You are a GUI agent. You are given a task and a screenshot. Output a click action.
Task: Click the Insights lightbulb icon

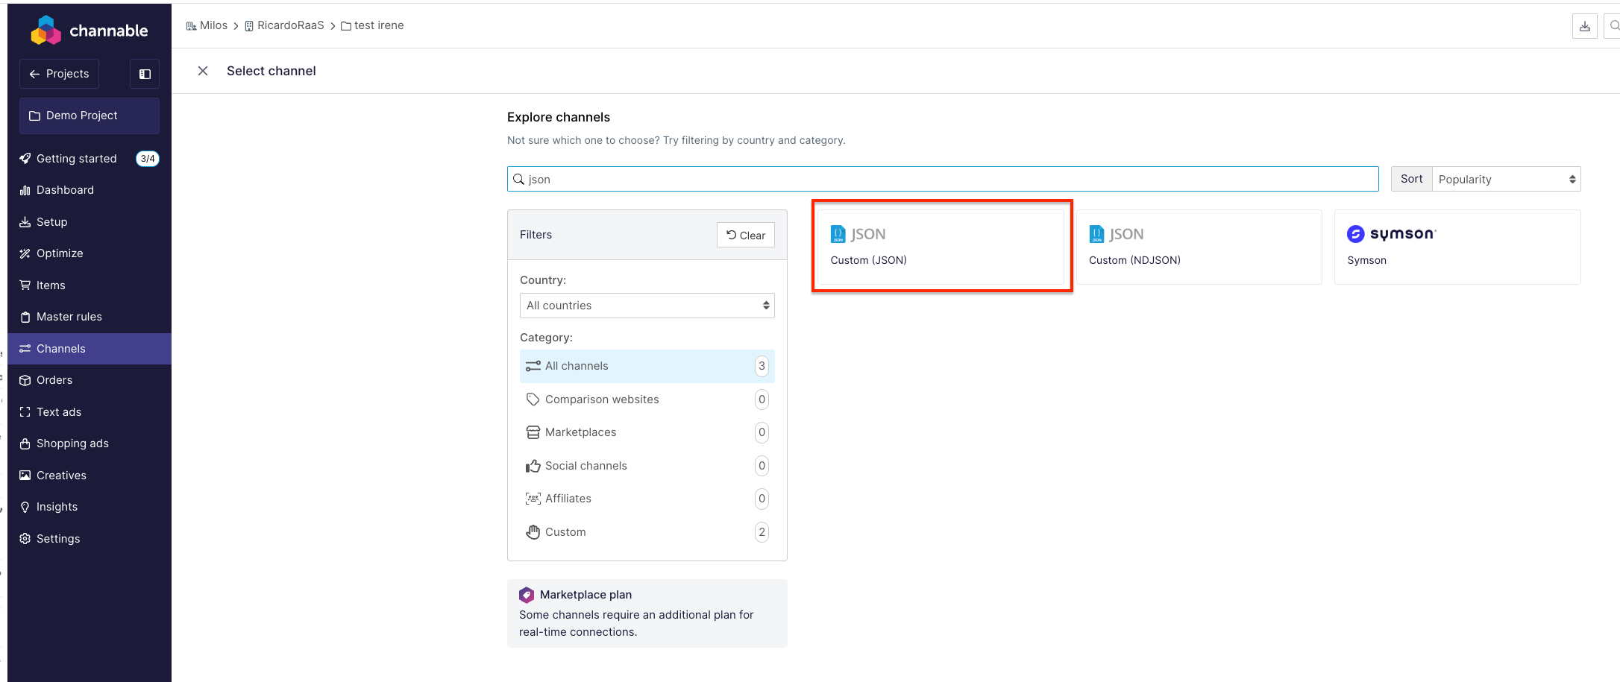tap(25, 507)
